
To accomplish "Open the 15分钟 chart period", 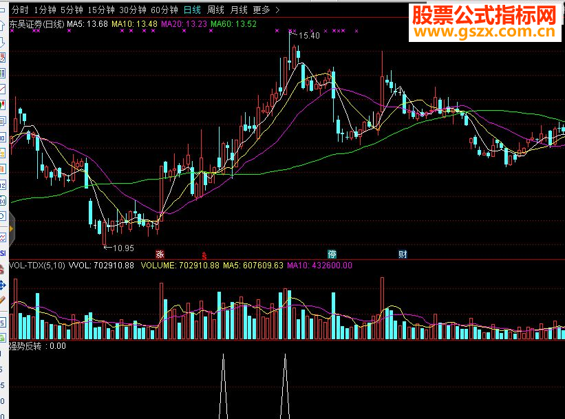I will [x=101, y=10].
